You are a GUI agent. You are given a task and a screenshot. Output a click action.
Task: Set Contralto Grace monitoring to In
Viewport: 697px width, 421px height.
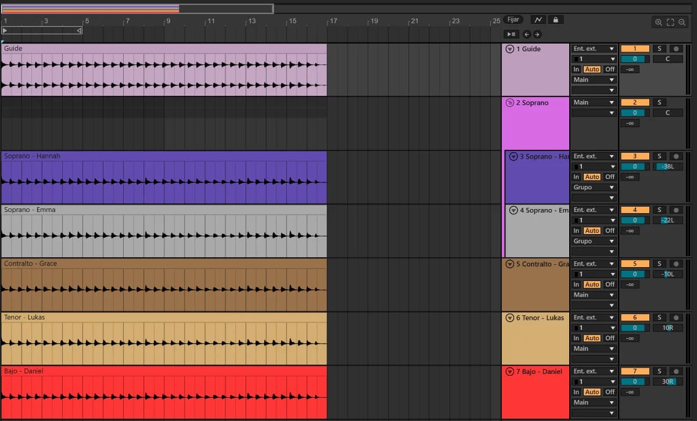576,284
